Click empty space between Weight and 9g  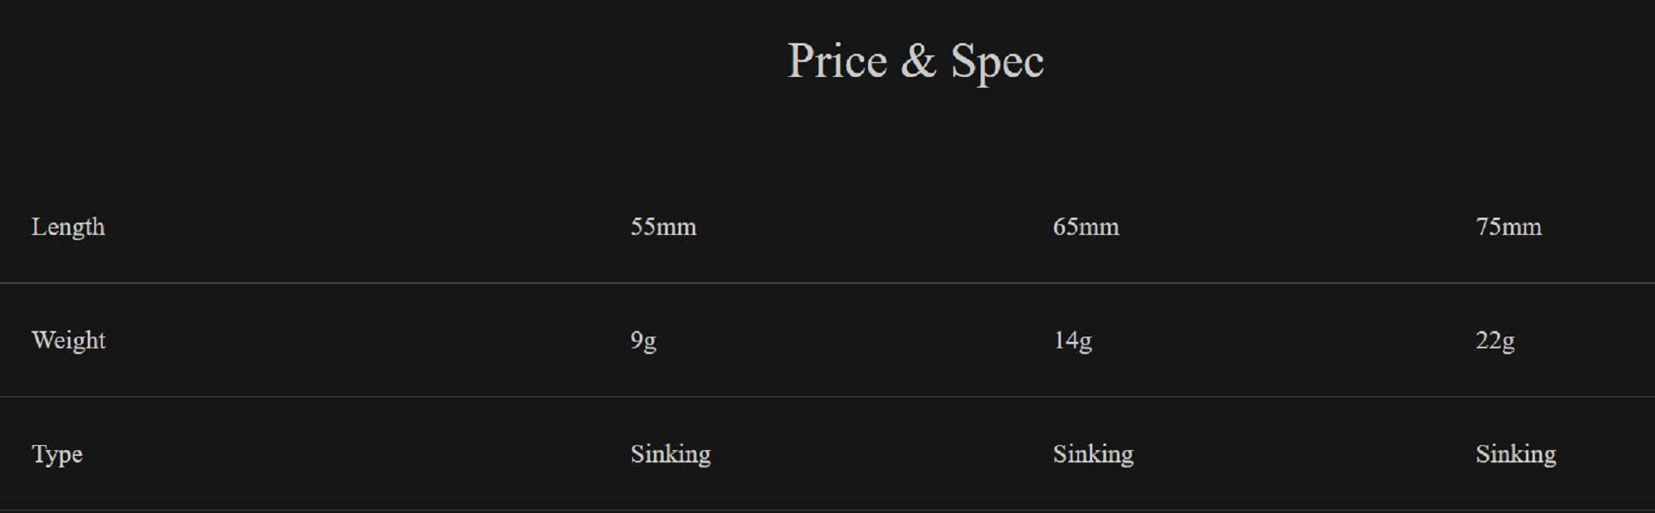tap(364, 340)
